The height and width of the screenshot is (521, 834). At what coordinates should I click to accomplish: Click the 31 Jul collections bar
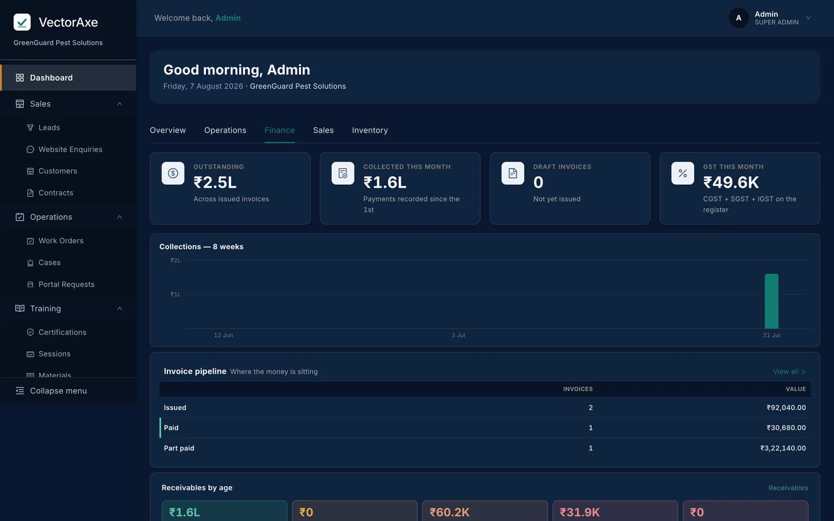(x=771, y=301)
